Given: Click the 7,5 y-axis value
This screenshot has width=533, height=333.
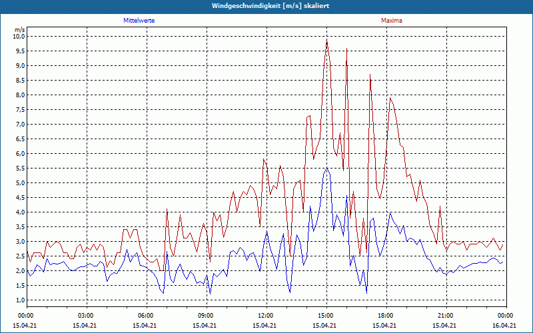Looking at the screenshot, I should [21, 109].
